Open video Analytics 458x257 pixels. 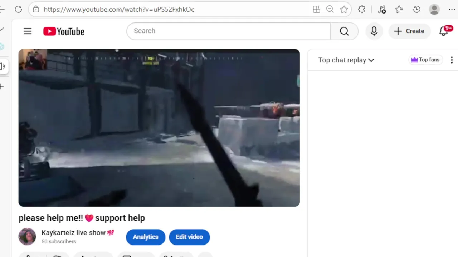(146, 237)
